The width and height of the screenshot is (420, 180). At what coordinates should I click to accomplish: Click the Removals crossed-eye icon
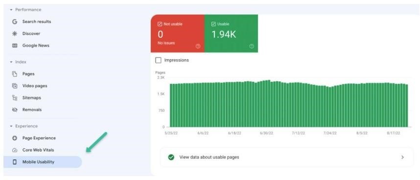[x=15, y=110]
